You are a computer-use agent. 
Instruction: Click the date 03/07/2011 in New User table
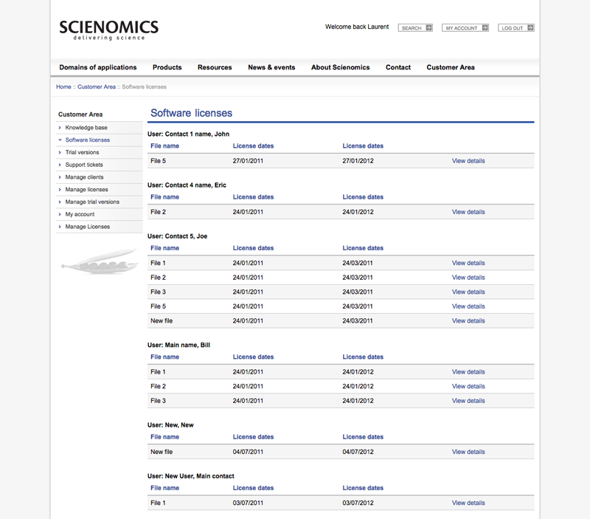tap(248, 503)
